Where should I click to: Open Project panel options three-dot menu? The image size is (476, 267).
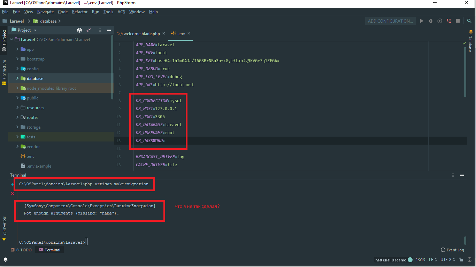click(100, 30)
